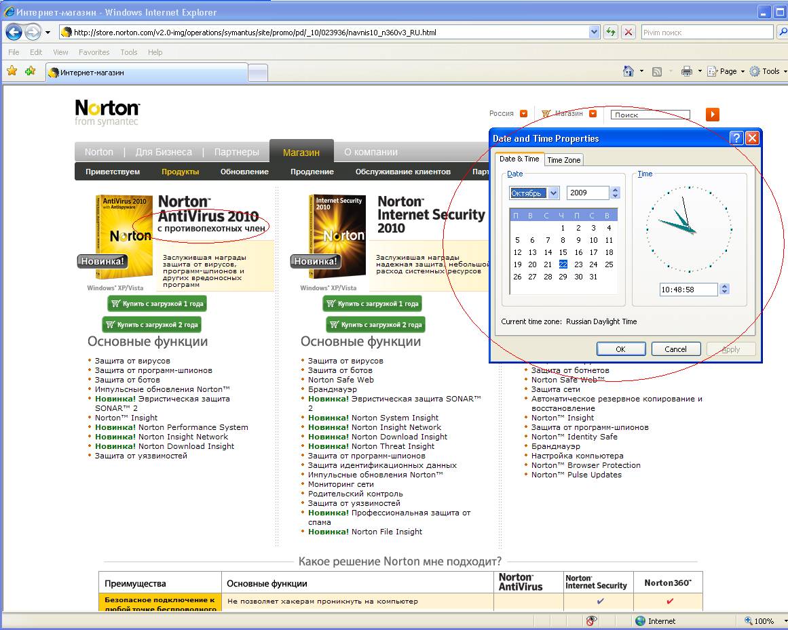Open a new blank tab
This screenshot has height=630, width=788.
coord(258,73)
